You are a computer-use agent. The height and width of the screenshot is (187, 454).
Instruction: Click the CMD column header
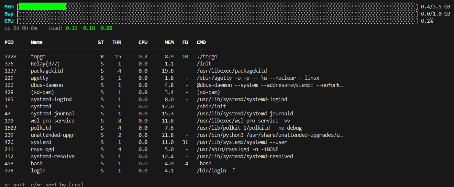(x=201, y=42)
